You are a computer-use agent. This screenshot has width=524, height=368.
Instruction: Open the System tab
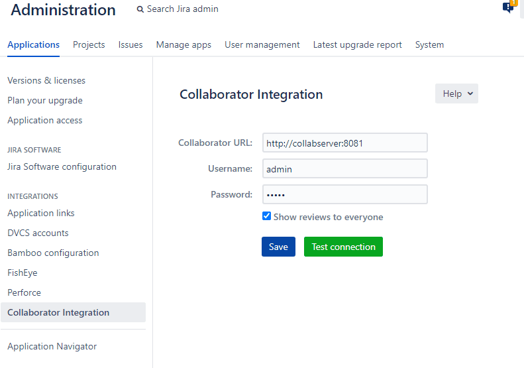click(x=429, y=44)
